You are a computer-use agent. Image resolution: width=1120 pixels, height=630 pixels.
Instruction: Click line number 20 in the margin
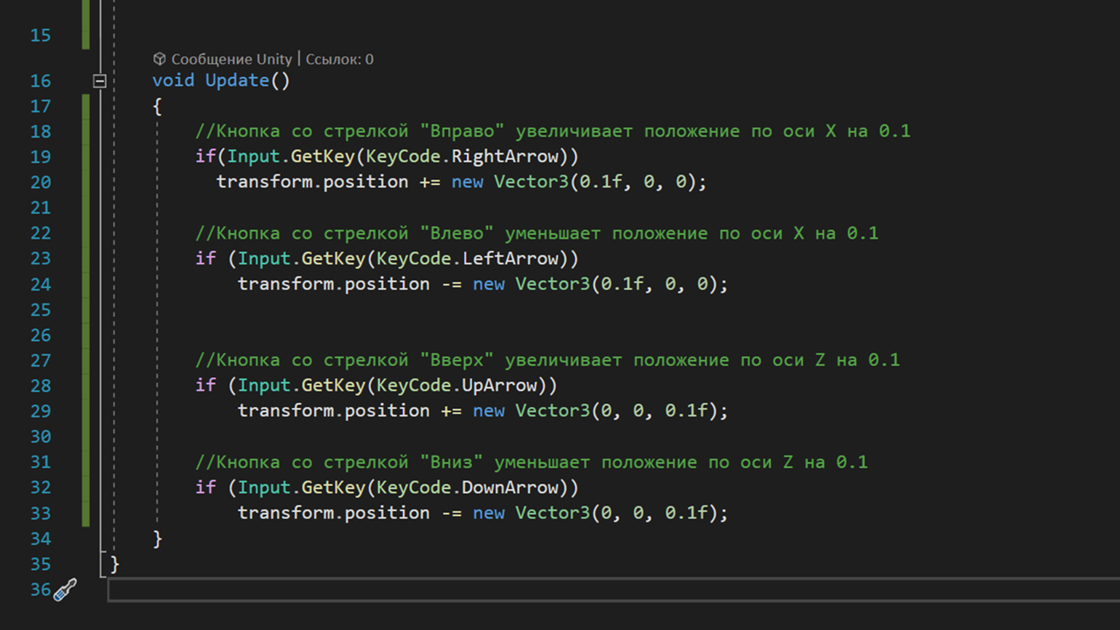41,183
